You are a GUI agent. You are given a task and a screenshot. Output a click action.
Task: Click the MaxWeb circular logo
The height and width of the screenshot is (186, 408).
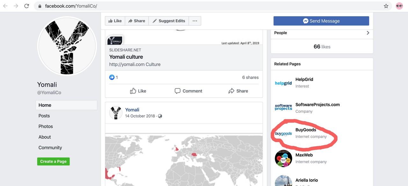point(283,158)
